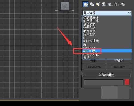134x106 pixels.
Task: Choose 楼梯 from the list
Action: pyautogui.click(x=107, y=58)
